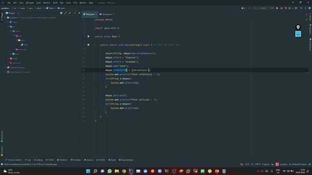The height and width of the screenshot is (175, 312).
Task: Click the run gutter icon beside main method
Action: (x=89, y=45)
